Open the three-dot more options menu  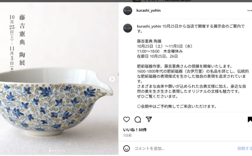click(x=250, y=11)
